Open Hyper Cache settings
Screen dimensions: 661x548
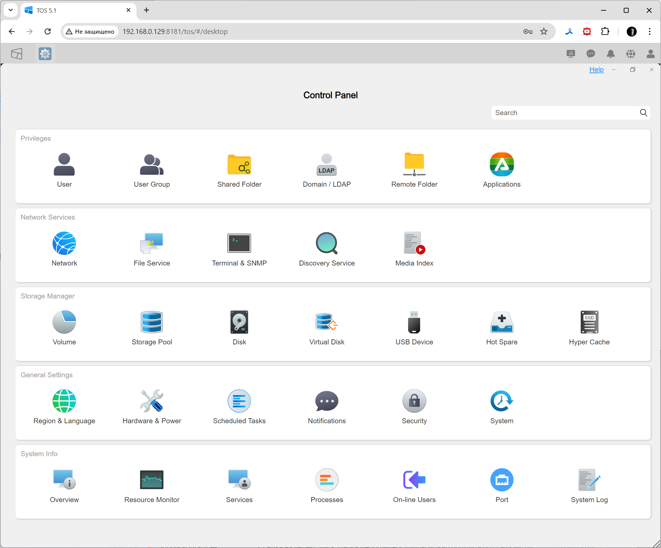coord(589,327)
